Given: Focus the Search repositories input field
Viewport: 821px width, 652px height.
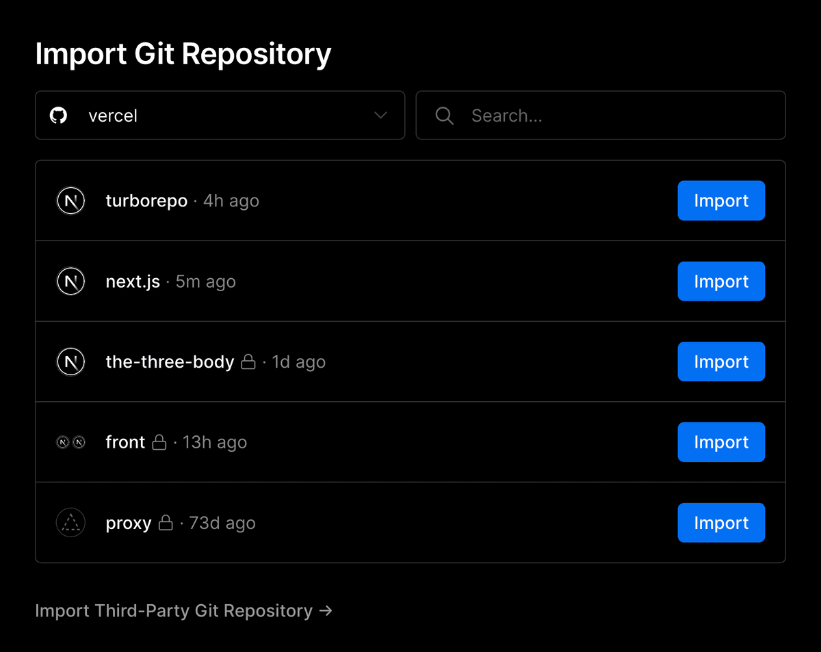Looking at the screenshot, I should (x=616, y=116).
